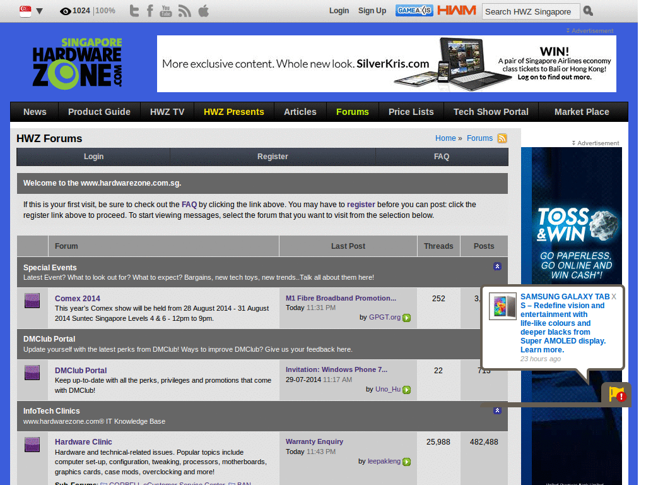Collapse the InfoTech Clinics category

(497, 410)
